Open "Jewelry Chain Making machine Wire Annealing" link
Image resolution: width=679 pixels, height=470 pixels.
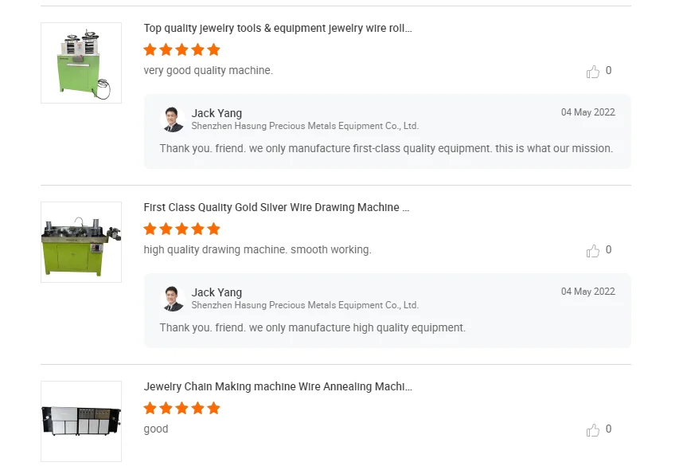point(278,387)
